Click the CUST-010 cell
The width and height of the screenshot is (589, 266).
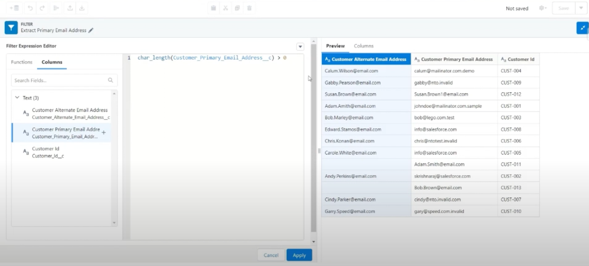click(x=518, y=211)
